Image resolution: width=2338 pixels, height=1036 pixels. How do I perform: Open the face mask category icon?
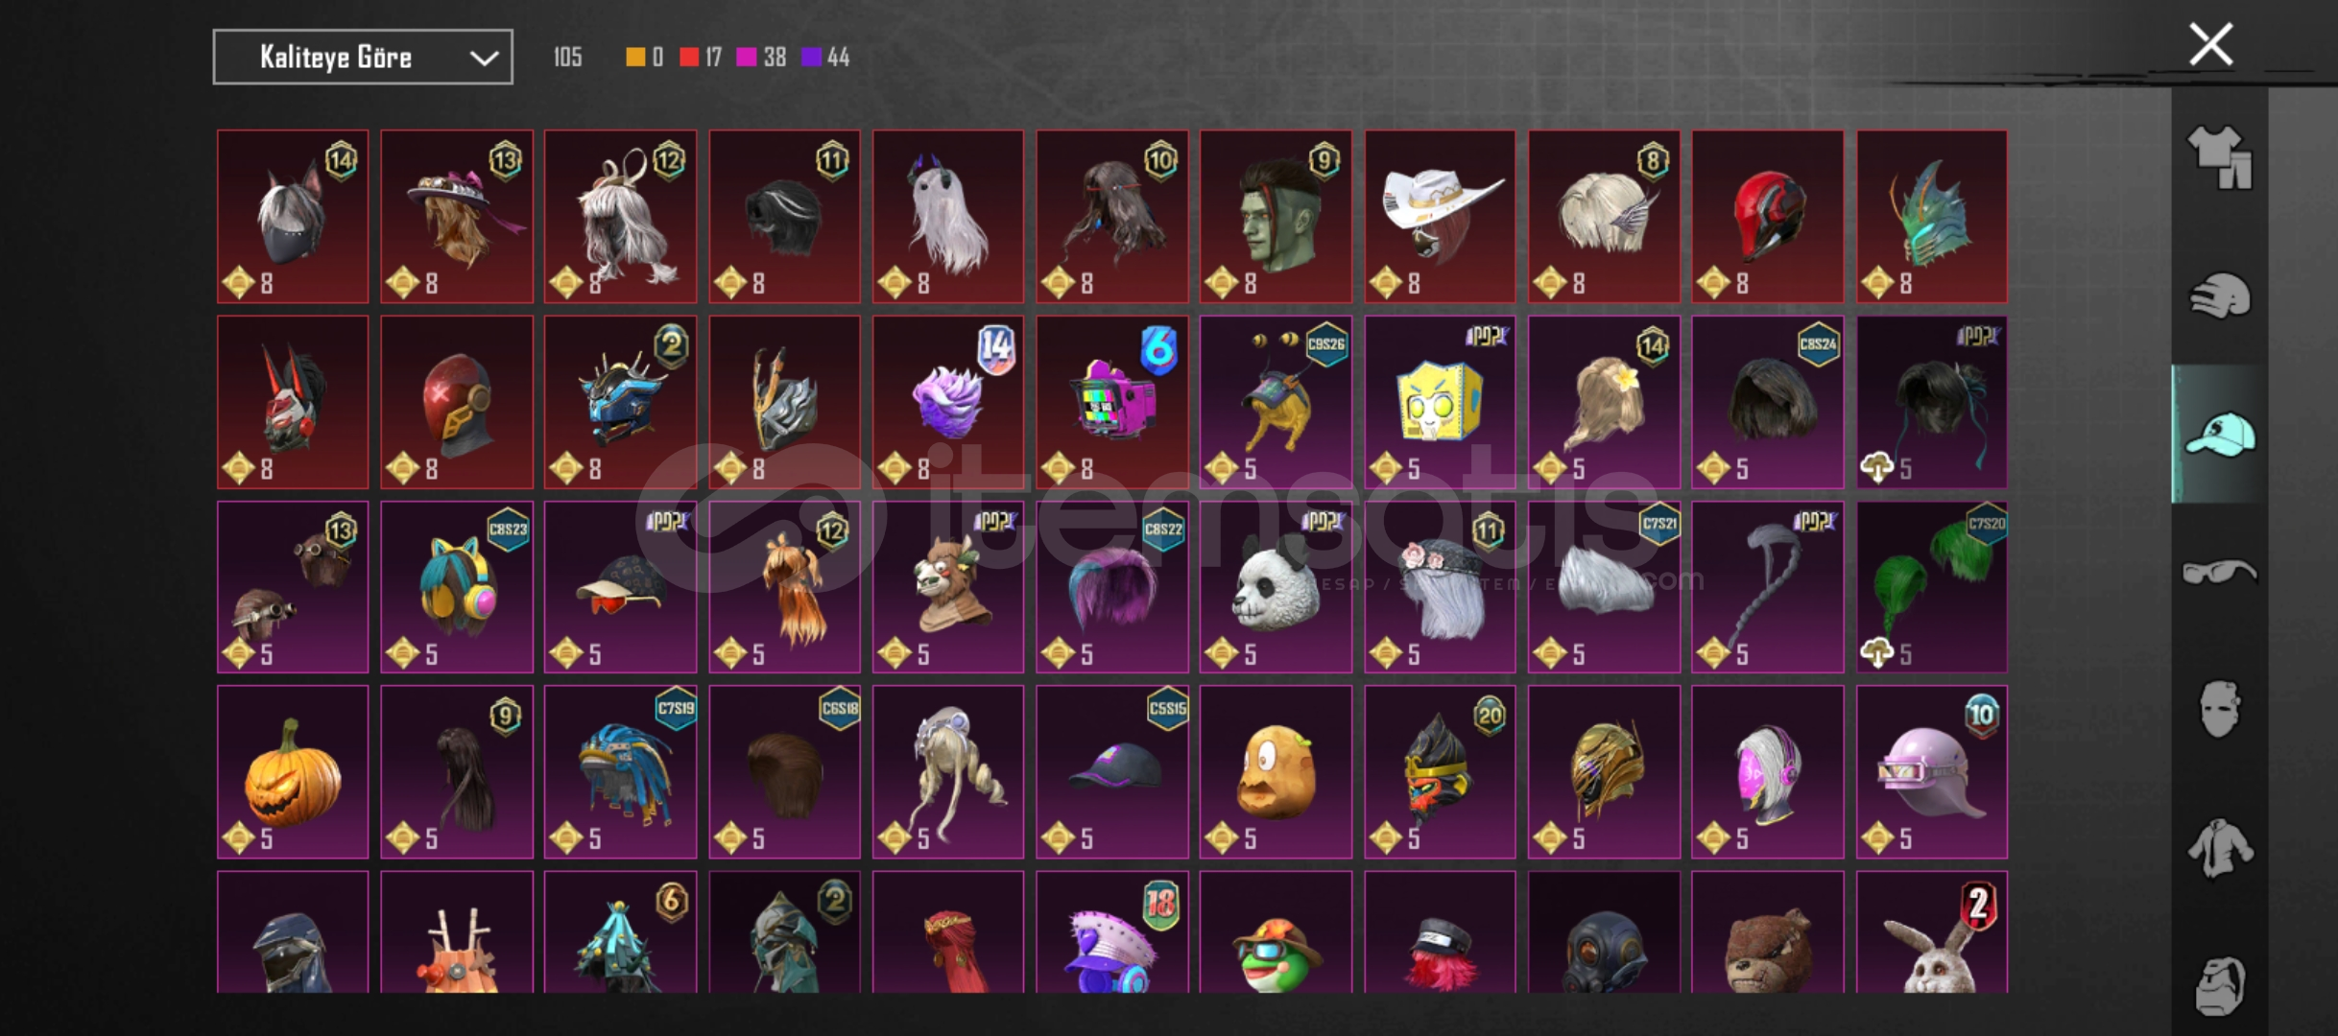pyautogui.click(x=2220, y=709)
